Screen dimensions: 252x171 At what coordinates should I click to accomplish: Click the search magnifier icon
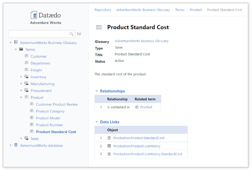click(71, 34)
